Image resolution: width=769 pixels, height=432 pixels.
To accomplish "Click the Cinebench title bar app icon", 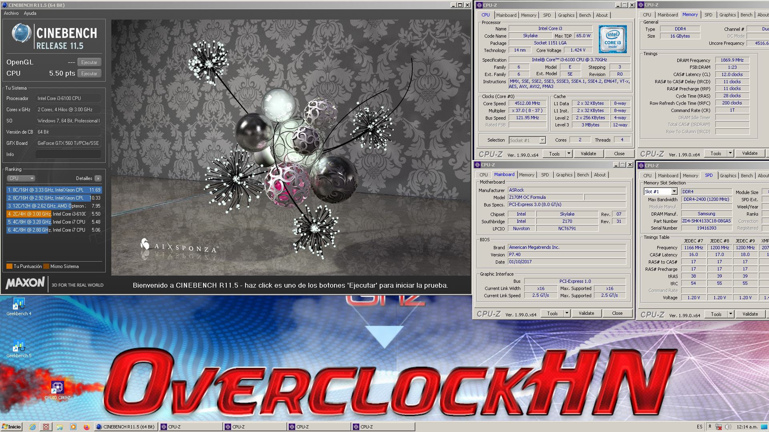I will click(5, 5).
